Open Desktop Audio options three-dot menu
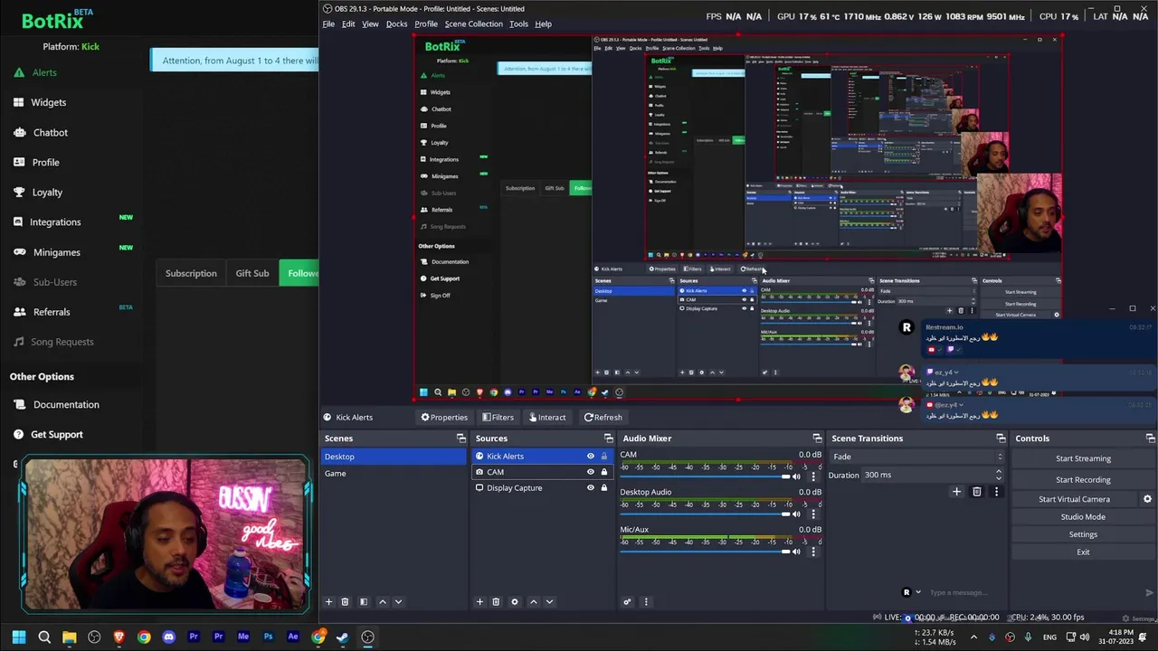The width and height of the screenshot is (1158, 651). point(812,514)
